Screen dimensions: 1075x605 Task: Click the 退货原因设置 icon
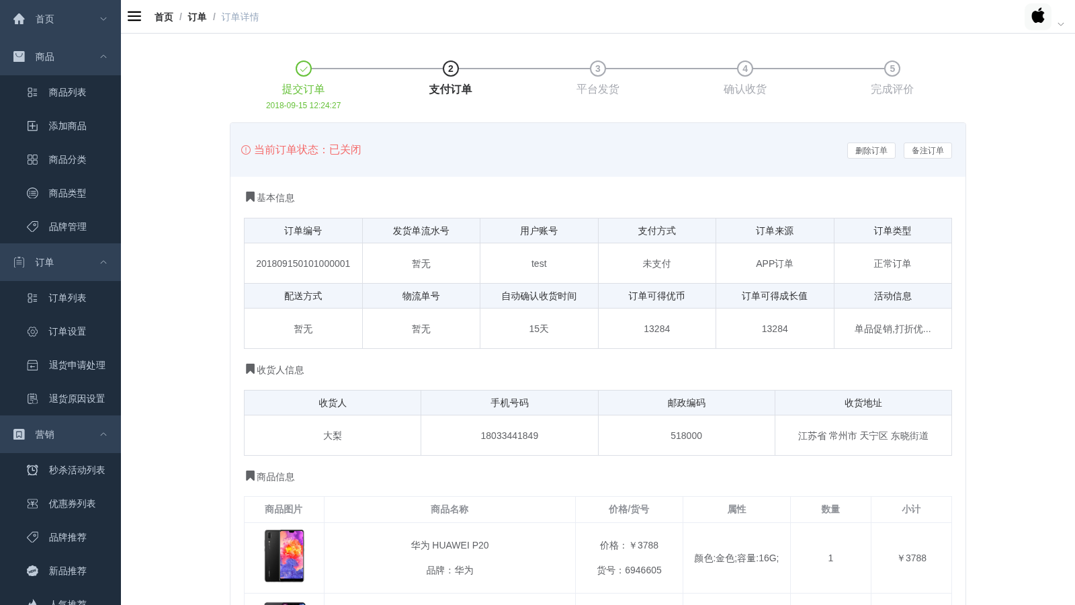point(32,399)
